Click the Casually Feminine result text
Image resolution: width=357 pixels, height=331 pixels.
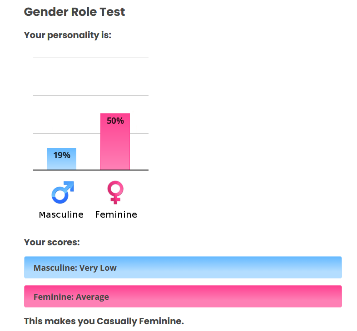click(x=140, y=321)
